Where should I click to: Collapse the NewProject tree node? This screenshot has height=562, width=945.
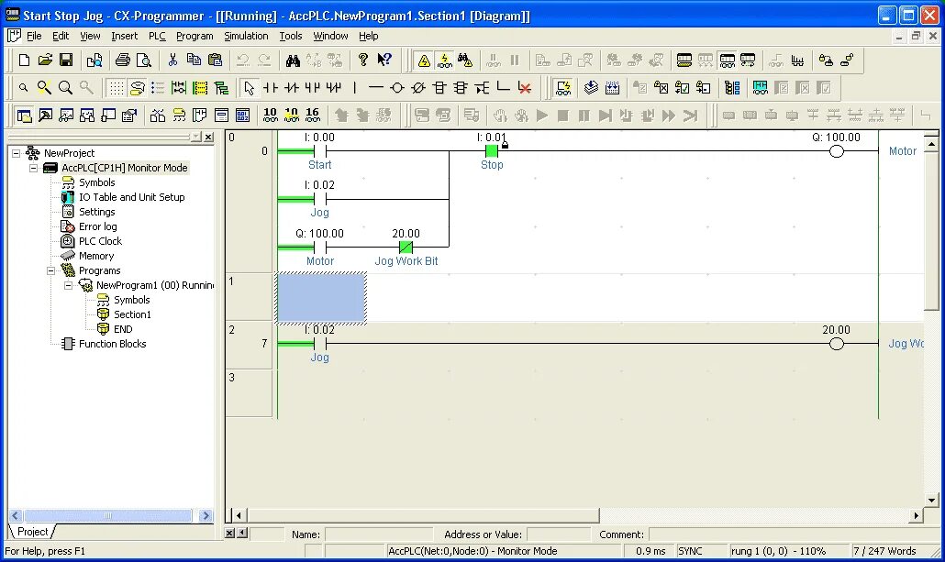tap(17, 153)
